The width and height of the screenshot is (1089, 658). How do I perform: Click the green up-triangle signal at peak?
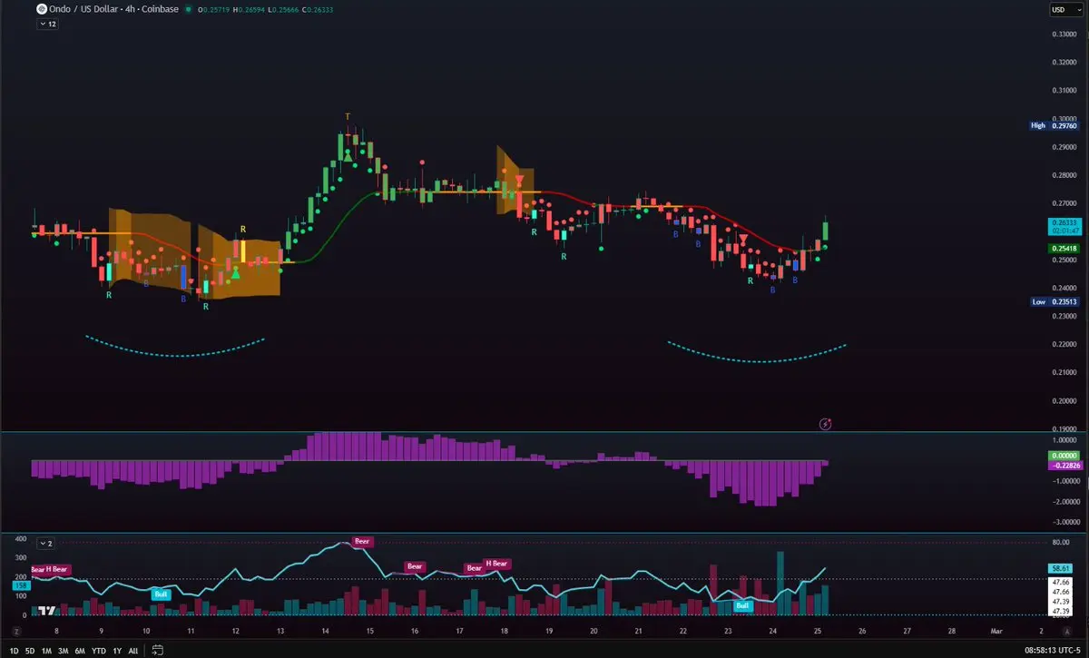(348, 157)
